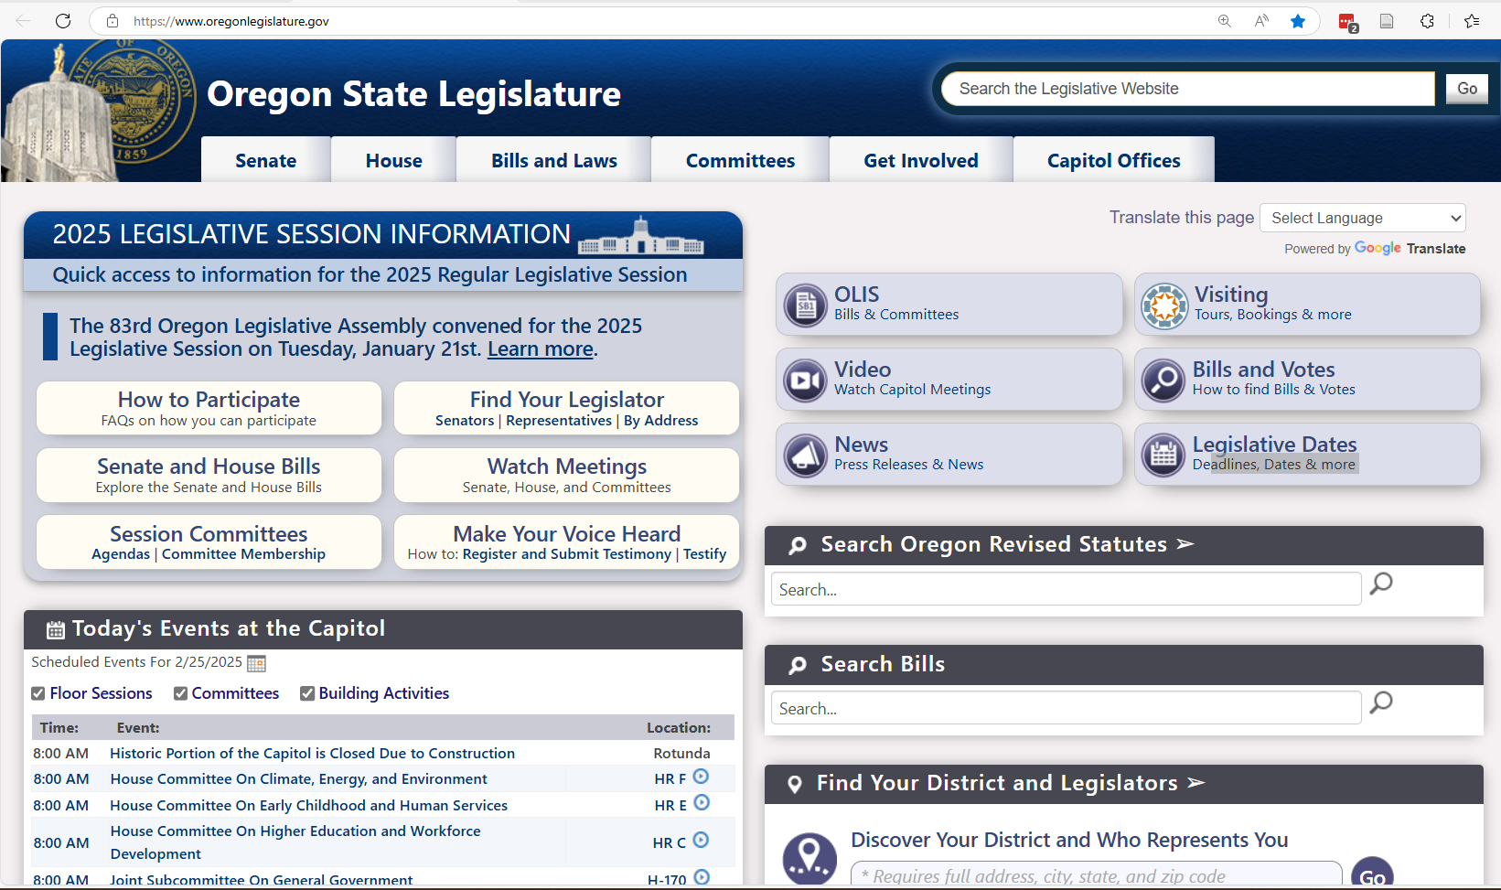
Task: Click the Learn more link
Action: coord(540,348)
